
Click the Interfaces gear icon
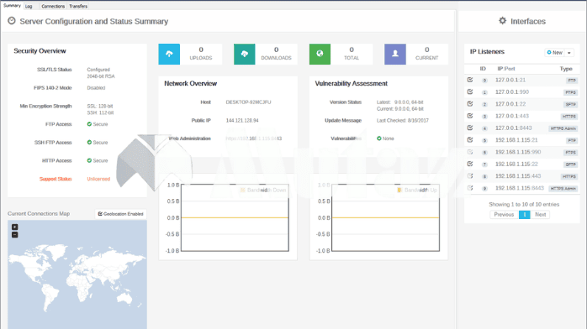[x=502, y=21]
